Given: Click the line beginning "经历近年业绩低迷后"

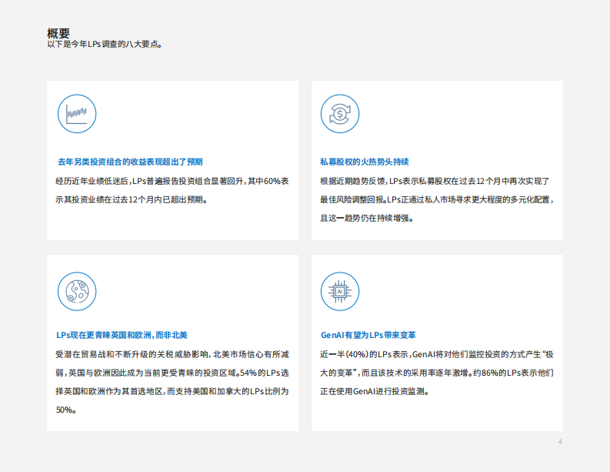Looking at the screenshot, I should (x=172, y=181).
